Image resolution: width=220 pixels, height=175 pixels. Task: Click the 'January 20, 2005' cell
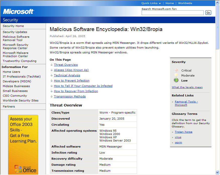[x=117, y=119]
